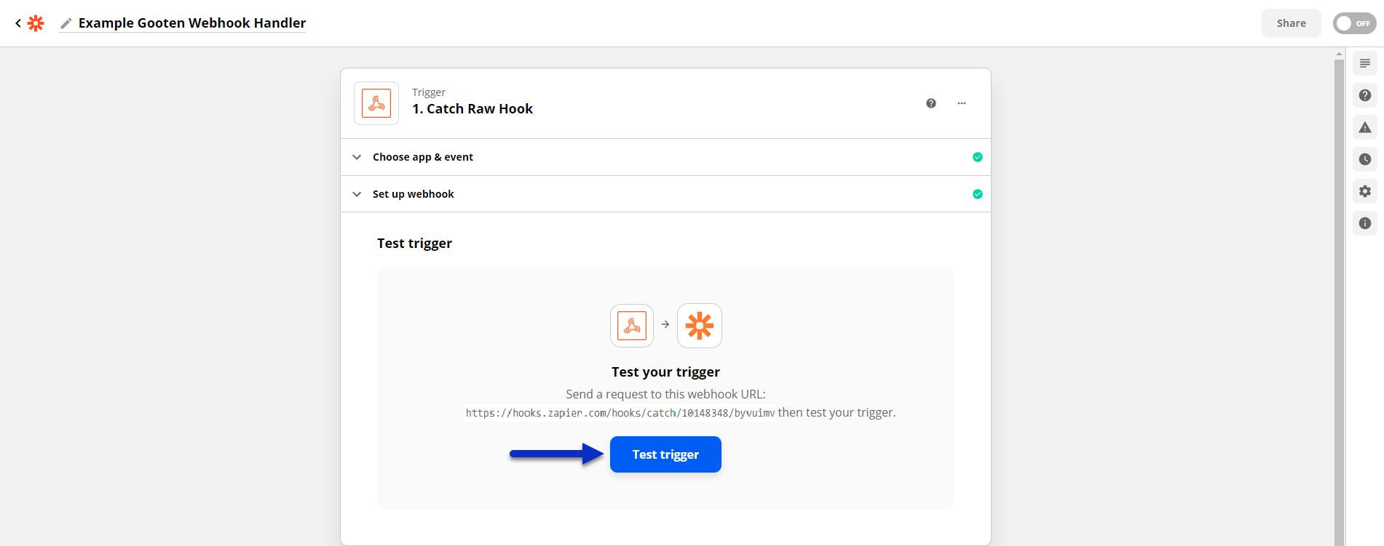Click 'Send a request to this webhook URL:' text
This screenshot has width=1384, height=546.
pyautogui.click(x=665, y=394)
